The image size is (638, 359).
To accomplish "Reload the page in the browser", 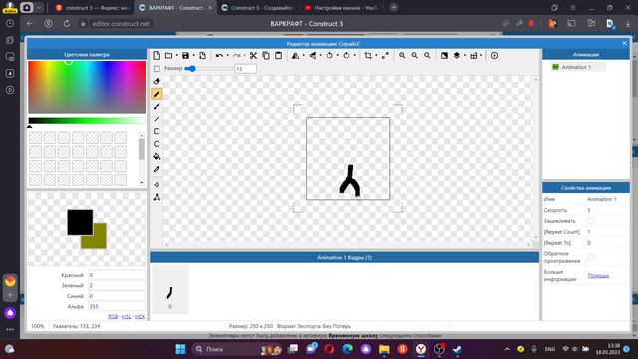I will click(x=67, y=24).
